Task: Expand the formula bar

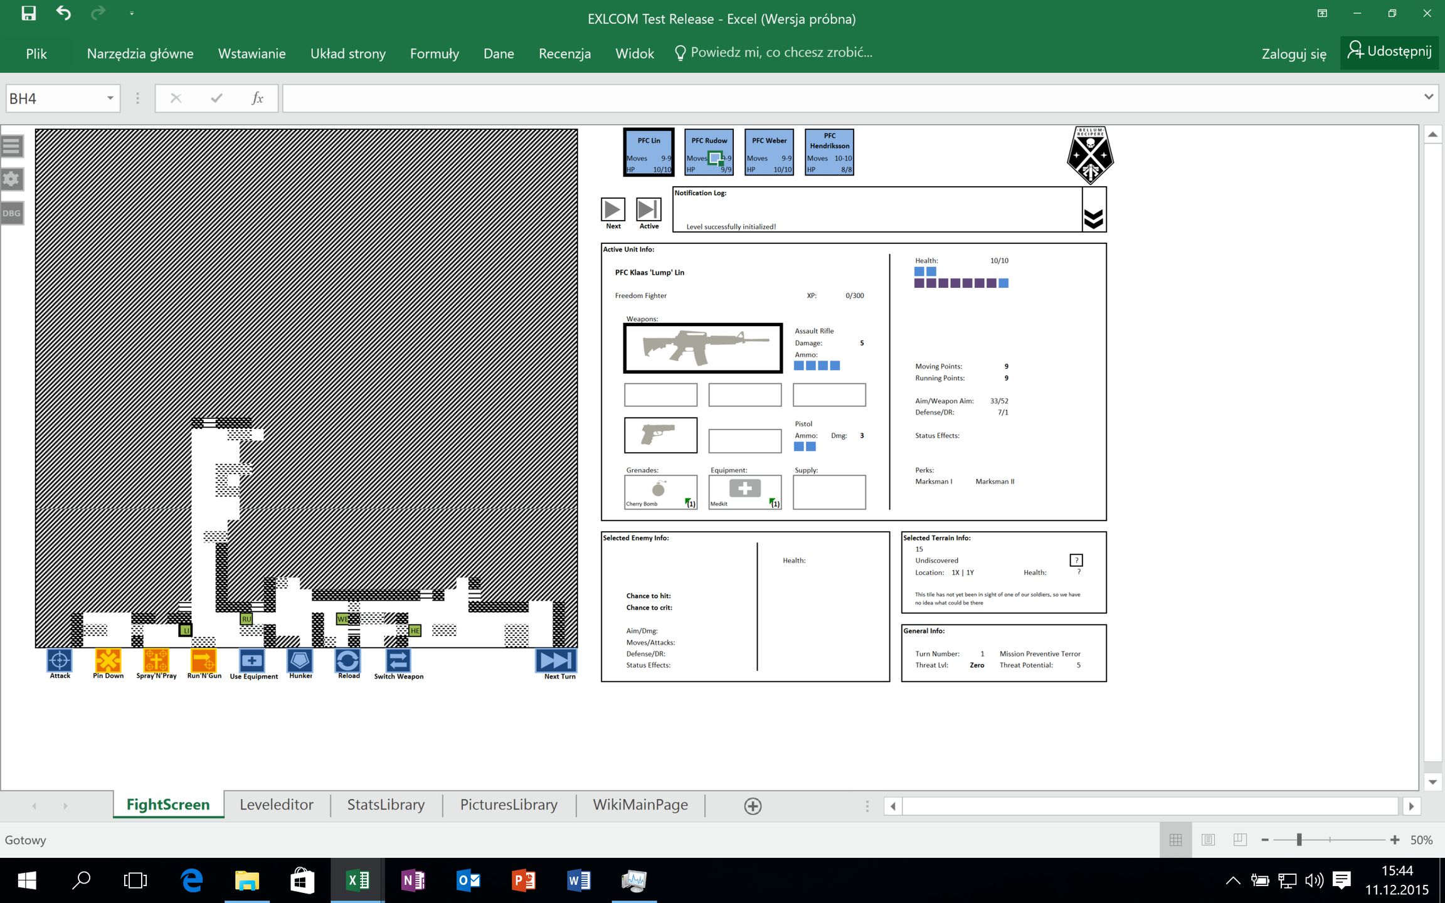Action: (x=1428, y=97)
